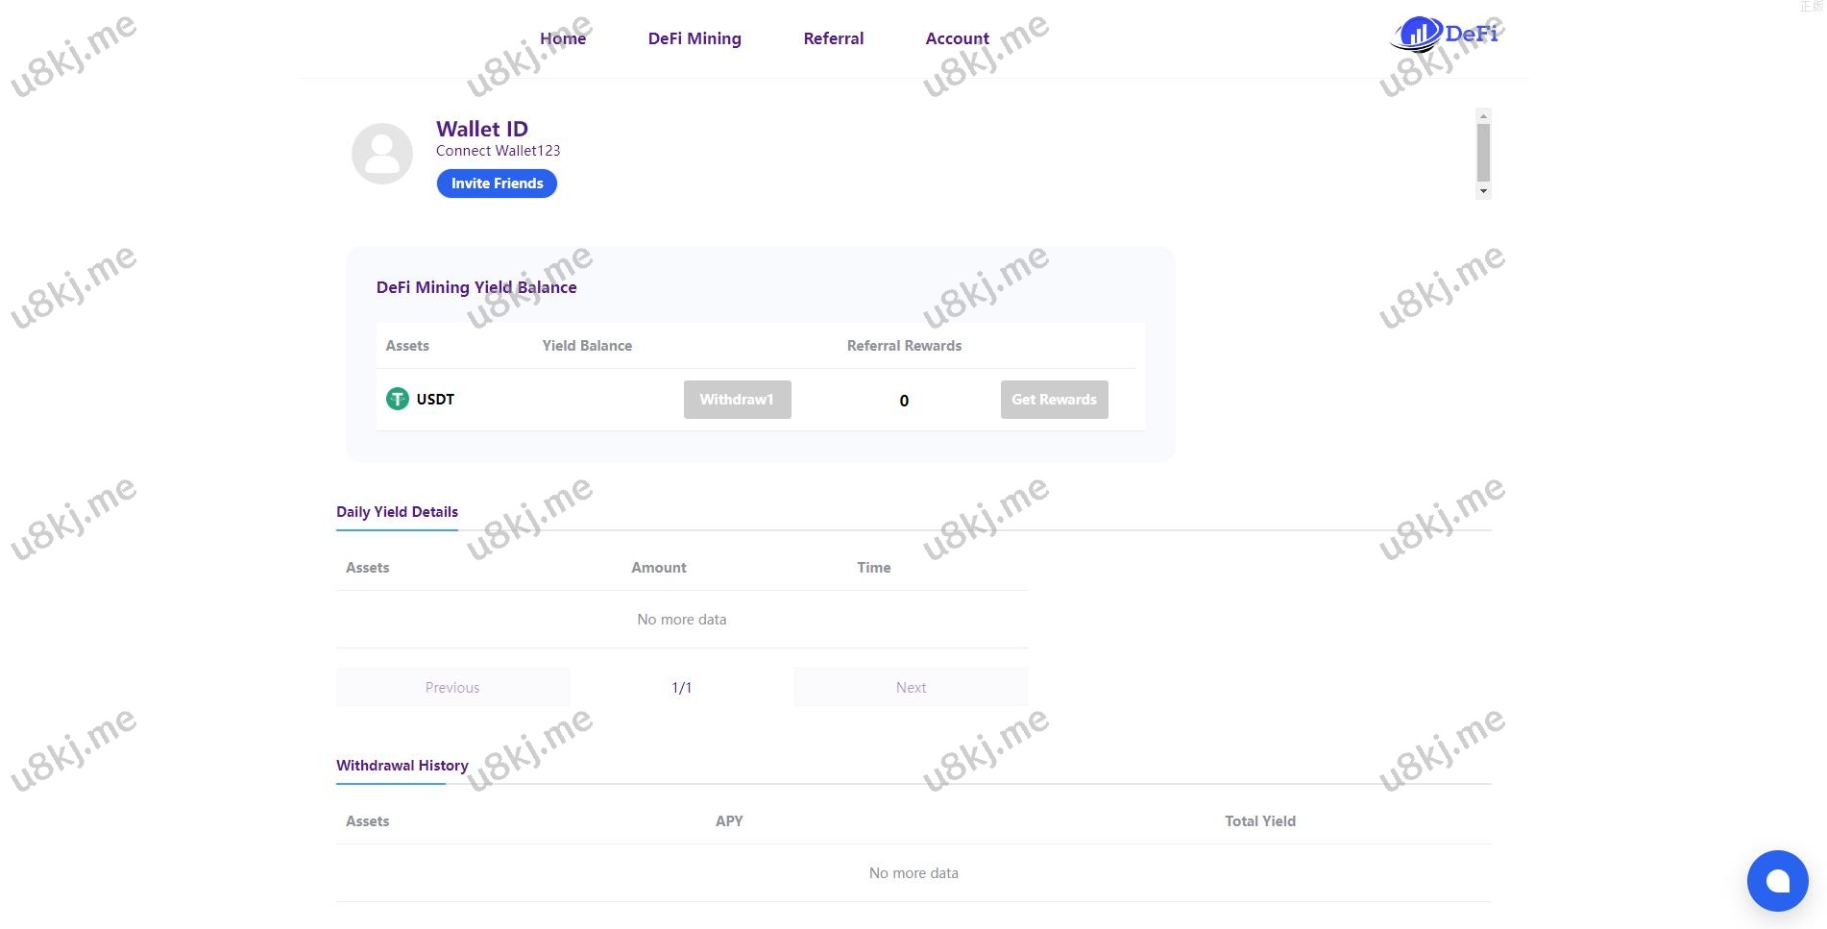This screenshot has height=929, width=1827.
Task: Open the chat support bubble icon
Action: [x=1776, y=880]
